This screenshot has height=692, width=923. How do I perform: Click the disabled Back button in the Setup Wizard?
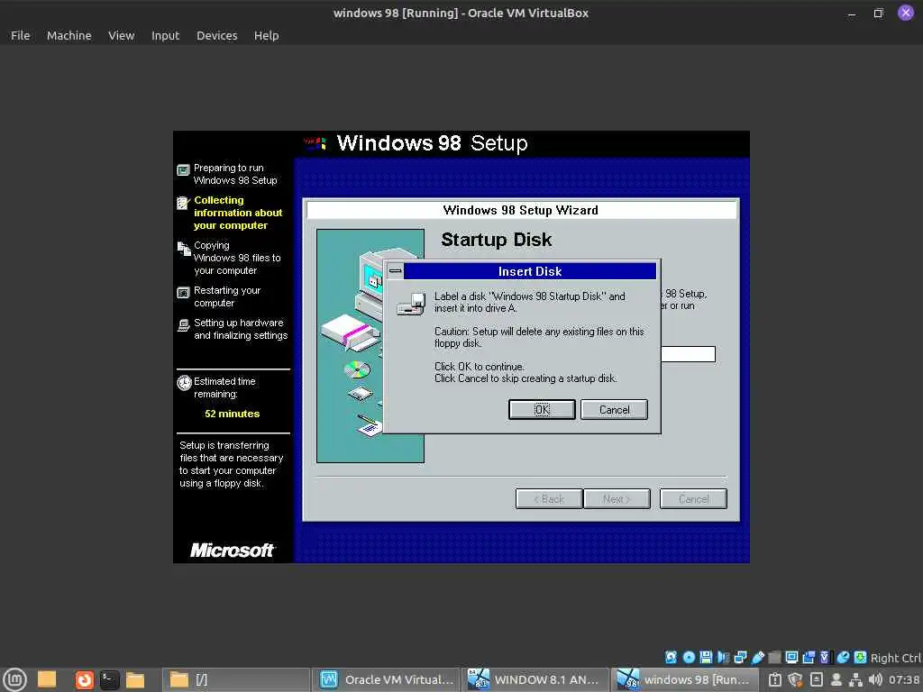[x=549, y=499]
